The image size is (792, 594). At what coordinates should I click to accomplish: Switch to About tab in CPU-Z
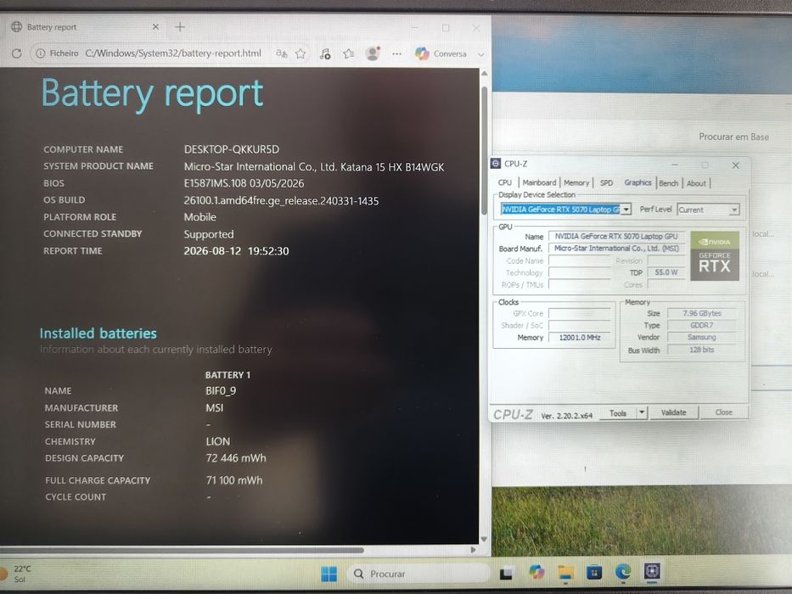click(696, 182)
